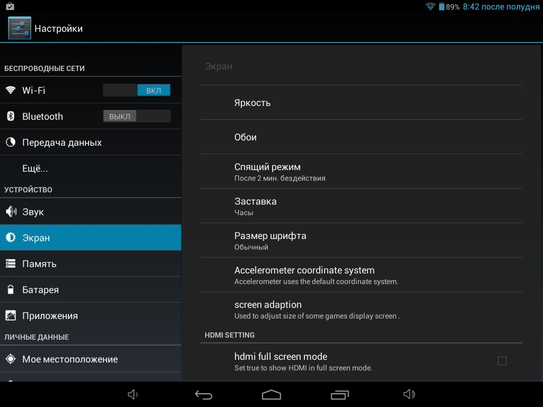Turn off the Wi-Fi ВКЛ switch
This screenshot has height=407, width=543.
137,91
